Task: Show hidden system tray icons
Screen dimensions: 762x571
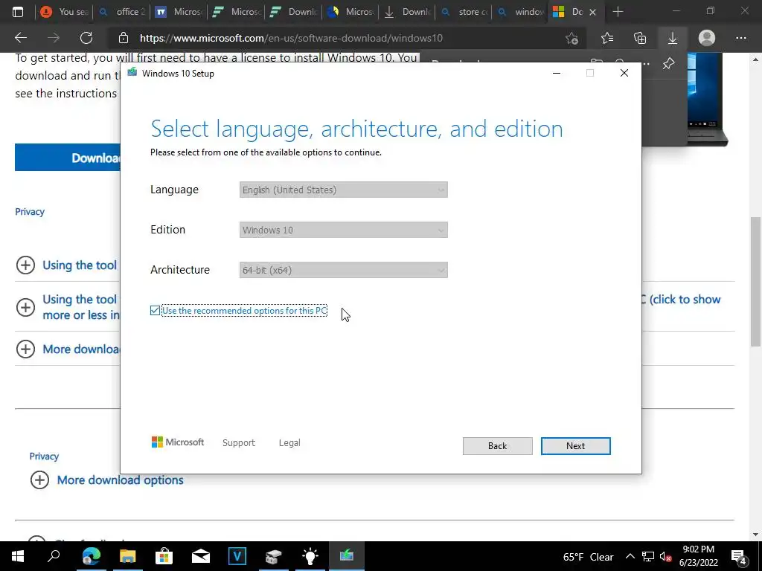Action: coord(630,556)
